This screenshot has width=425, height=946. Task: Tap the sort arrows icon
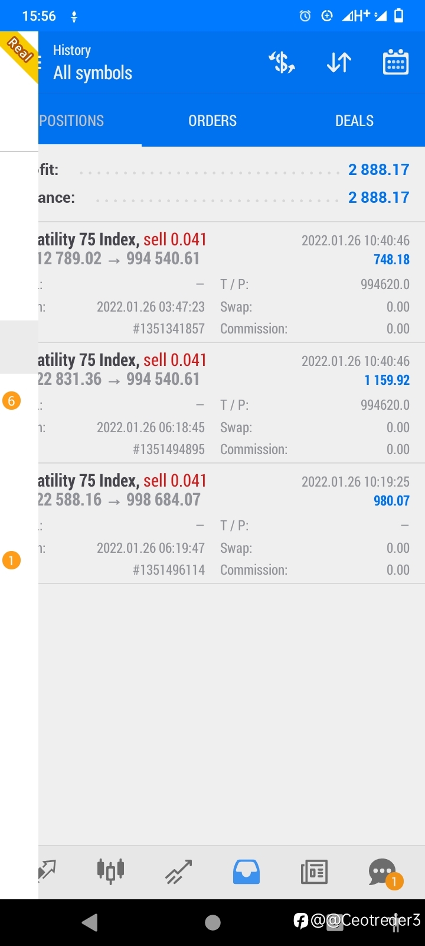339,62
